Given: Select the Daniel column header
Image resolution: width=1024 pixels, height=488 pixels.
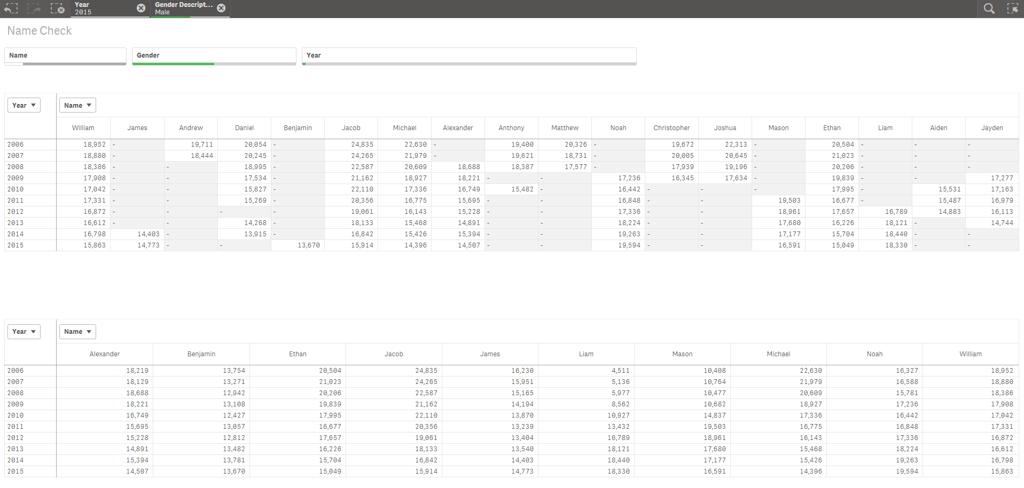Looking at the screenshot, I should (244, 128).
